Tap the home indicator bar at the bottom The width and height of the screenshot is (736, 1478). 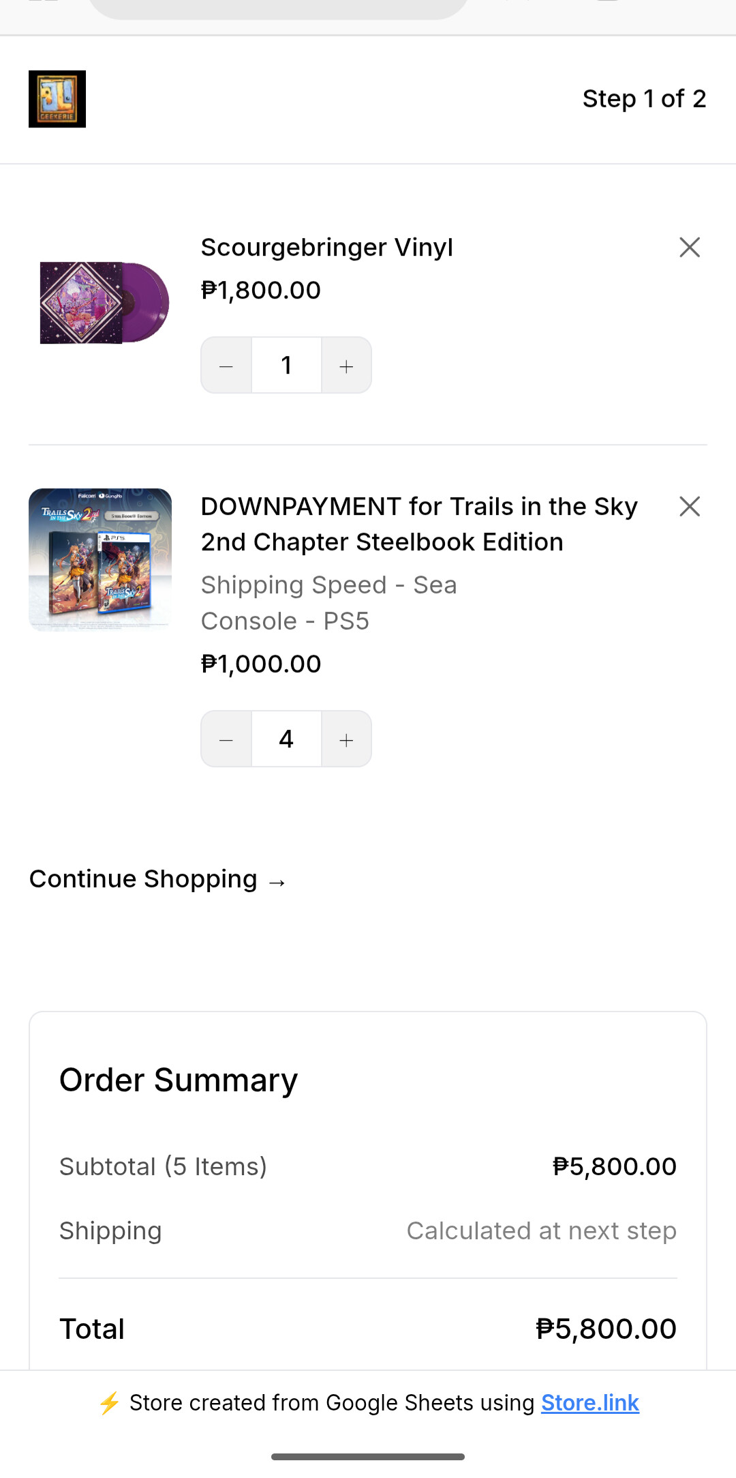(368, 1457)
